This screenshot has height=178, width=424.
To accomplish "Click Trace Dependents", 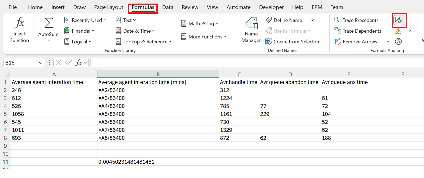I will tap(358, 31).
